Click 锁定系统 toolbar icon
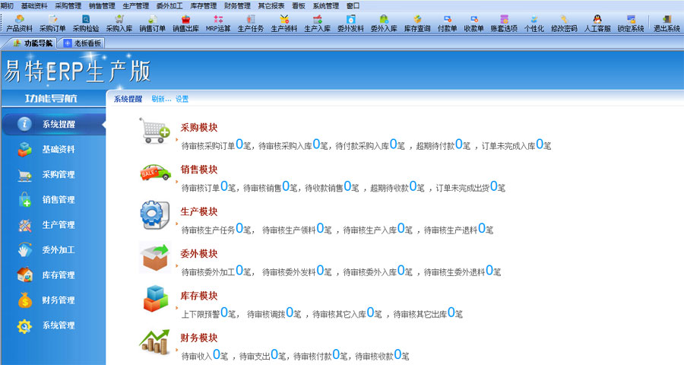Image resolution: width=684 pixels, height=365 pixels. coord(631,24)
